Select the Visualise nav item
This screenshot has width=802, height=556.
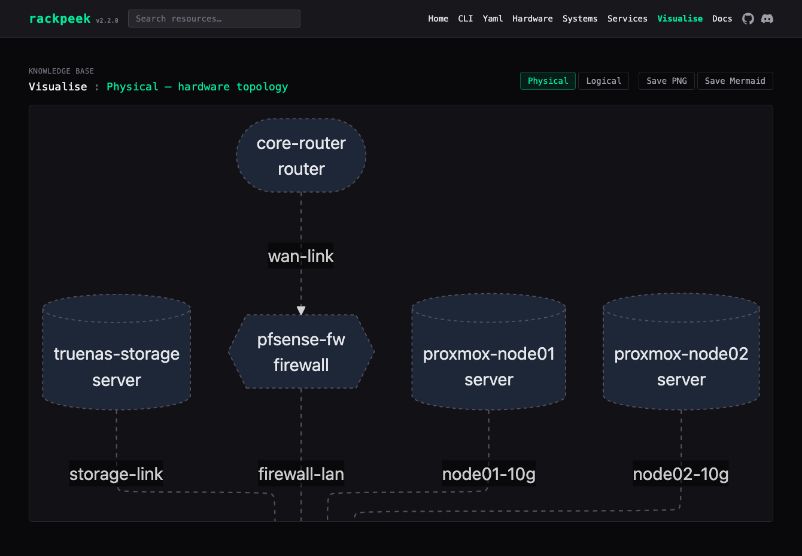[x=680, y=19]
